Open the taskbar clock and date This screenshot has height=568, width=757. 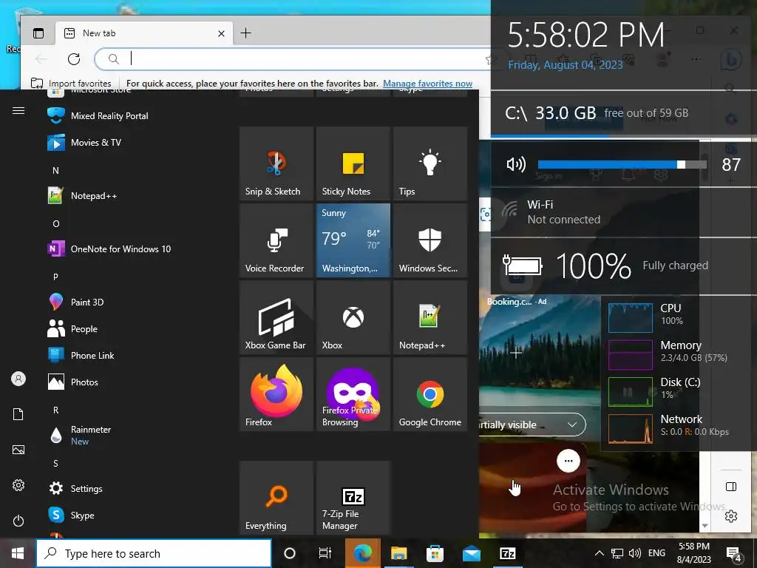693,553
